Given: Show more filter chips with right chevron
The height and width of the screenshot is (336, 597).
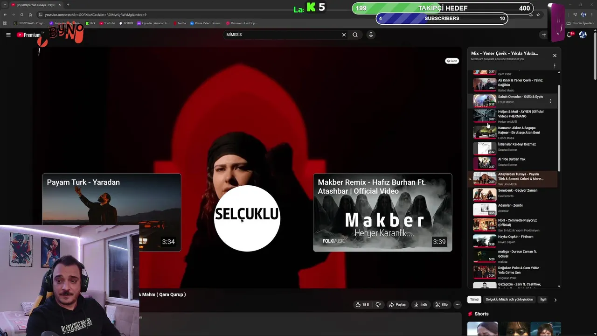Looking at the screenshot, I should [555, 300].
